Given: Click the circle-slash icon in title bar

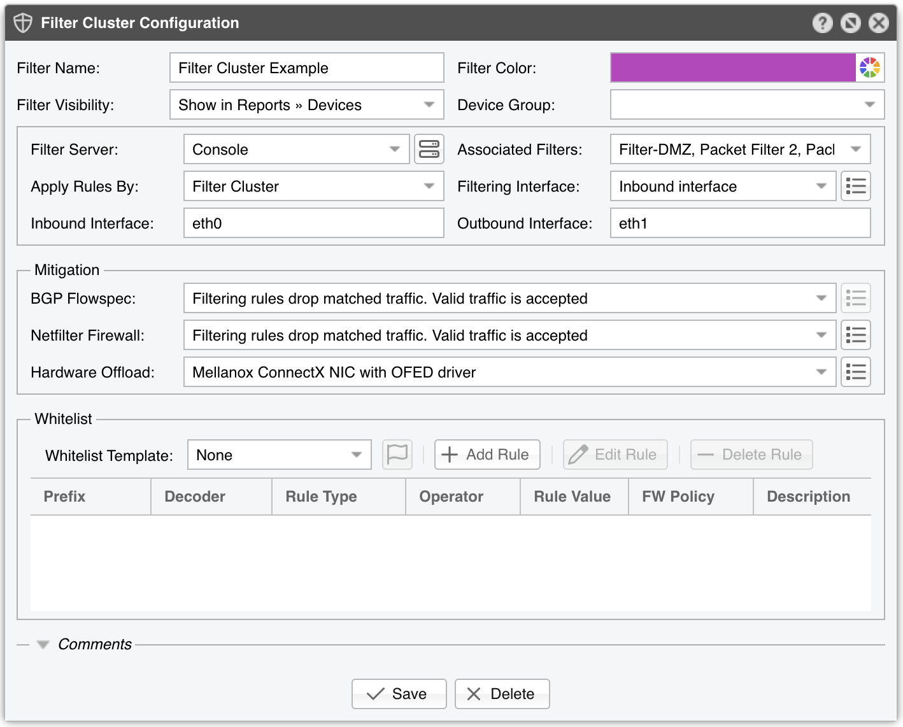Looking at the screenshot, I should point(850,23).
